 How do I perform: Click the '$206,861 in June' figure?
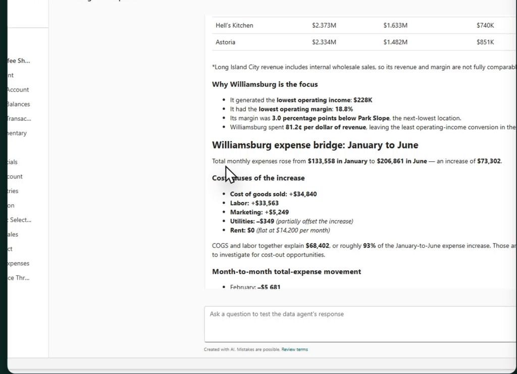(x=402, y=161)
